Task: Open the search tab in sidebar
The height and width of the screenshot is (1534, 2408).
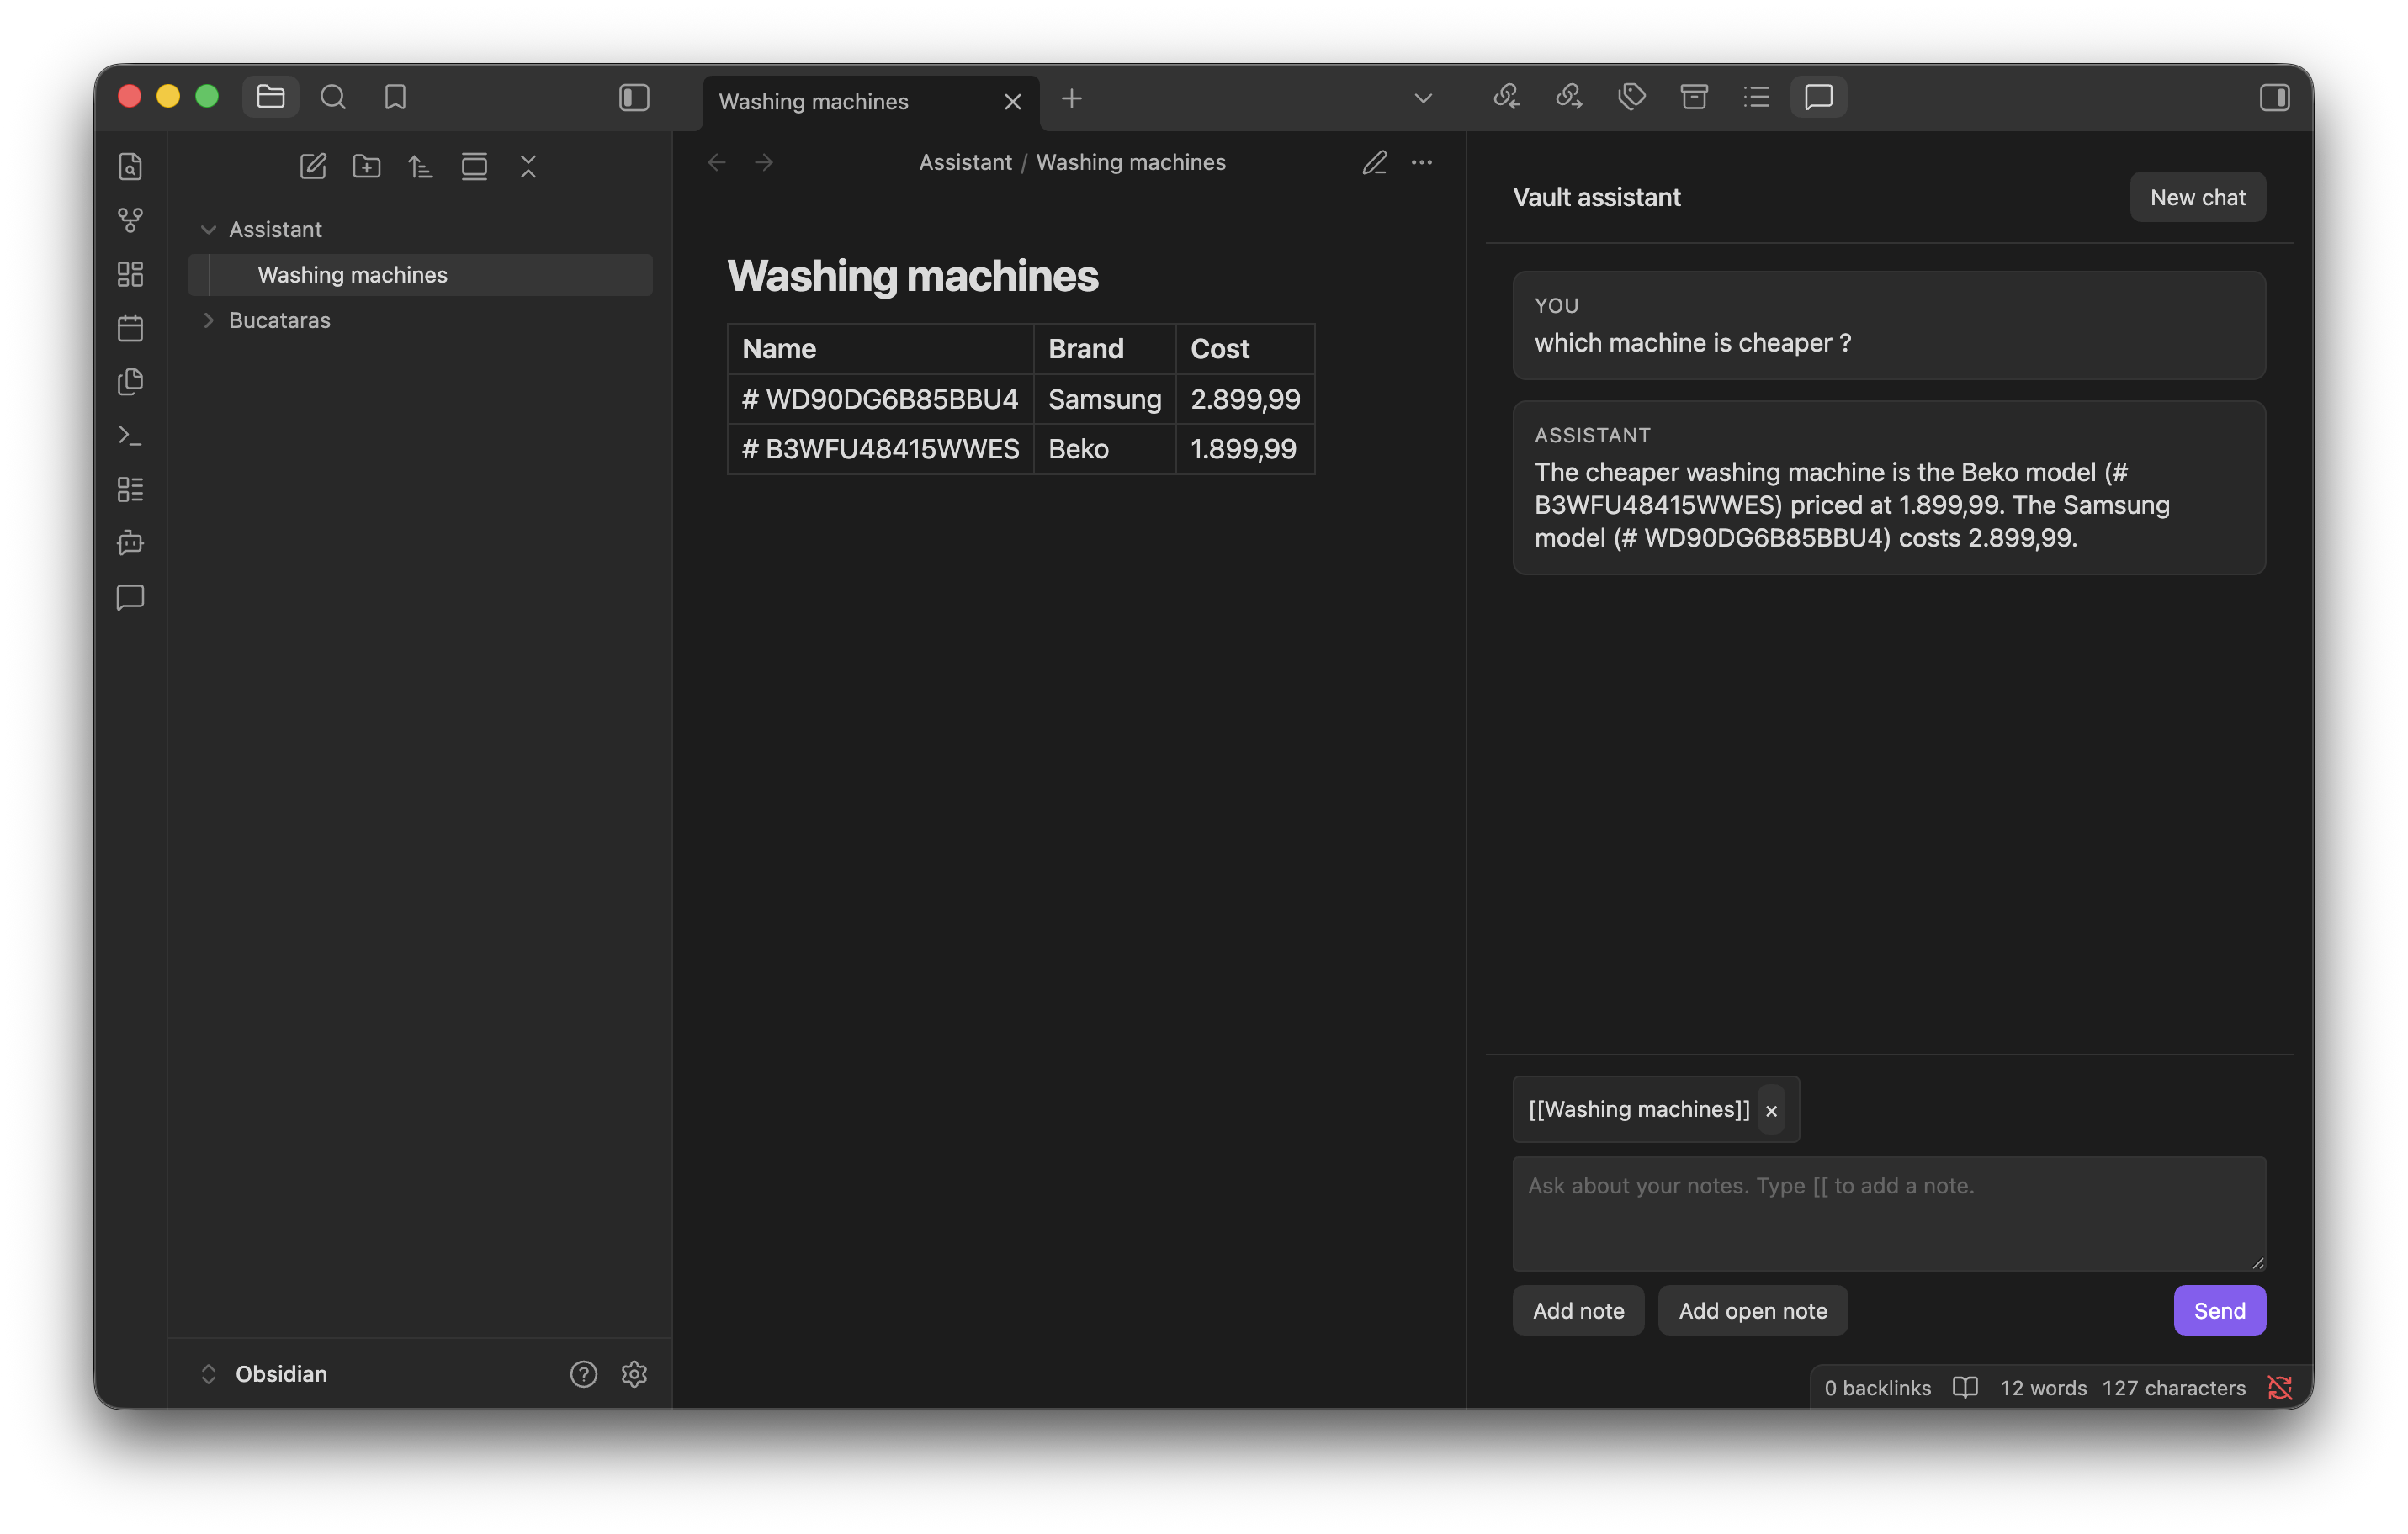Action: tap(333, 97)
